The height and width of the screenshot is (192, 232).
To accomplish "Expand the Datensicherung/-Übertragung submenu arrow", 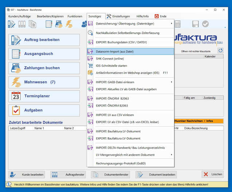I will (x=171, y=23).
